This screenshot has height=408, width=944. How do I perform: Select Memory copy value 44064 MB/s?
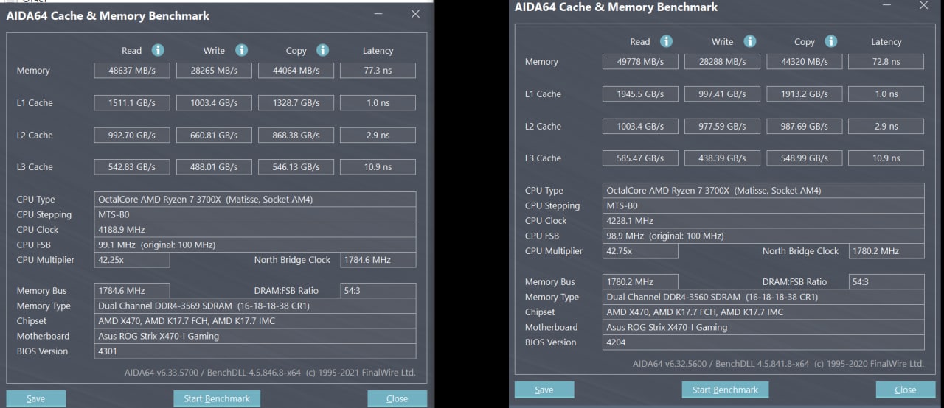pos(296,71)
